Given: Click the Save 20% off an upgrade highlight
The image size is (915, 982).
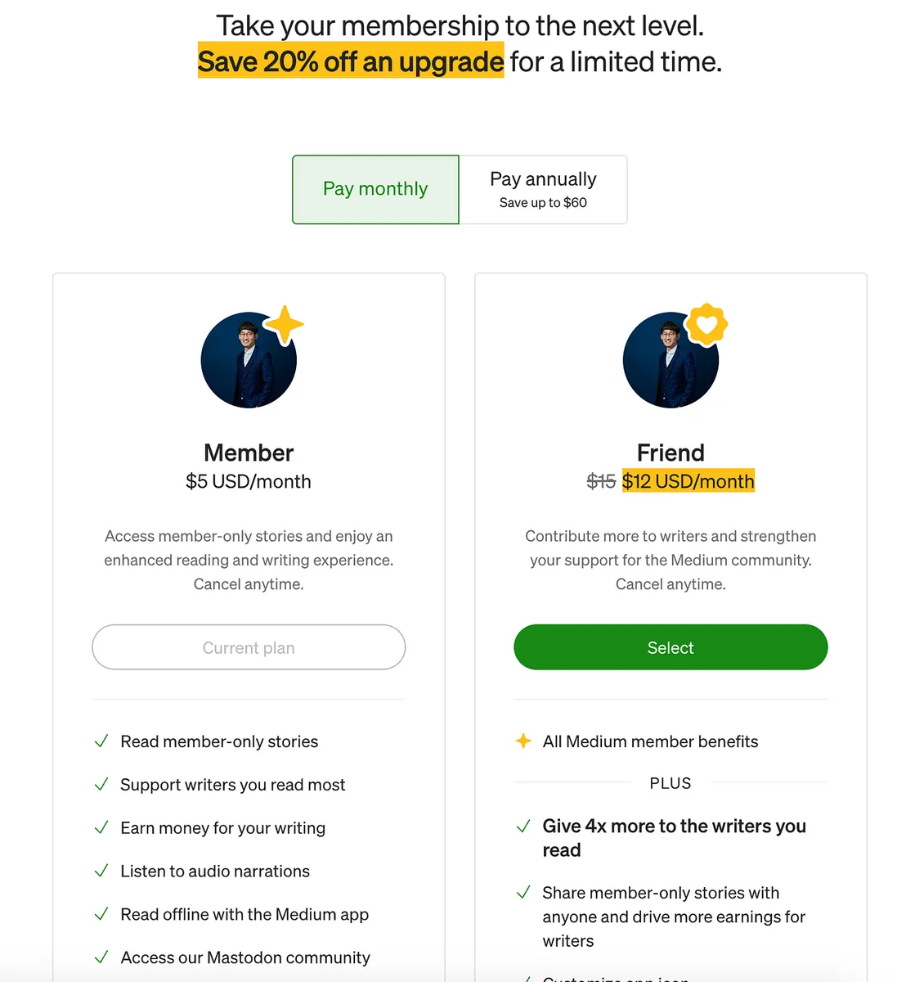Looking at the screenshot, I should (x=351, y=62).
